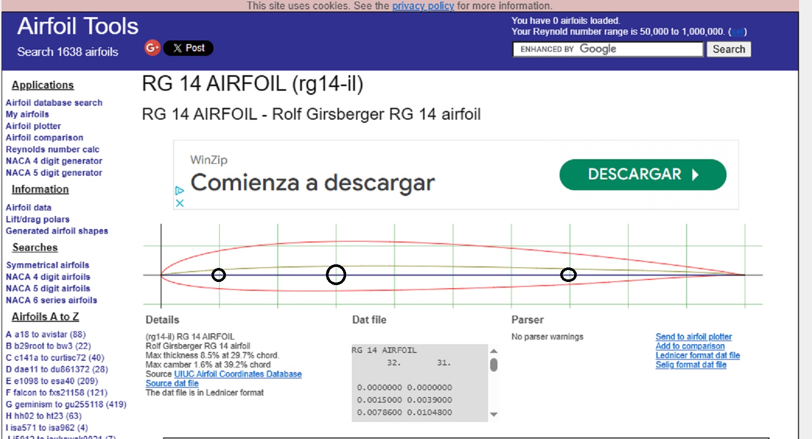The height and width of the screenshot is (439, 812).
Task: Click the X Post share button
Action: 189,48
